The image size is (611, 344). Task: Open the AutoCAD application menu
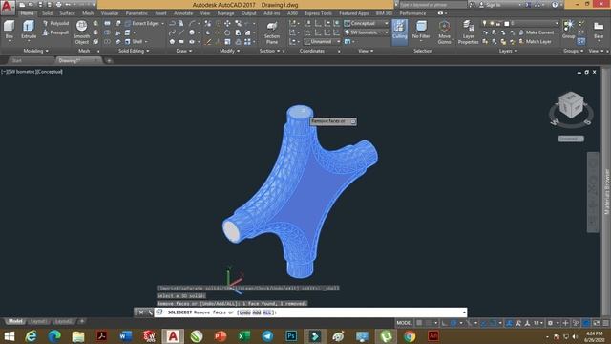pyautogui.click(x=8, y=8)
